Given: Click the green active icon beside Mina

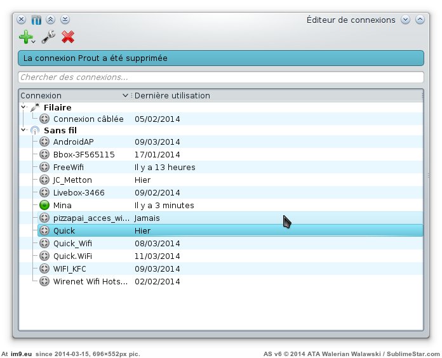Looking at the screenshot, I should 44,205.
